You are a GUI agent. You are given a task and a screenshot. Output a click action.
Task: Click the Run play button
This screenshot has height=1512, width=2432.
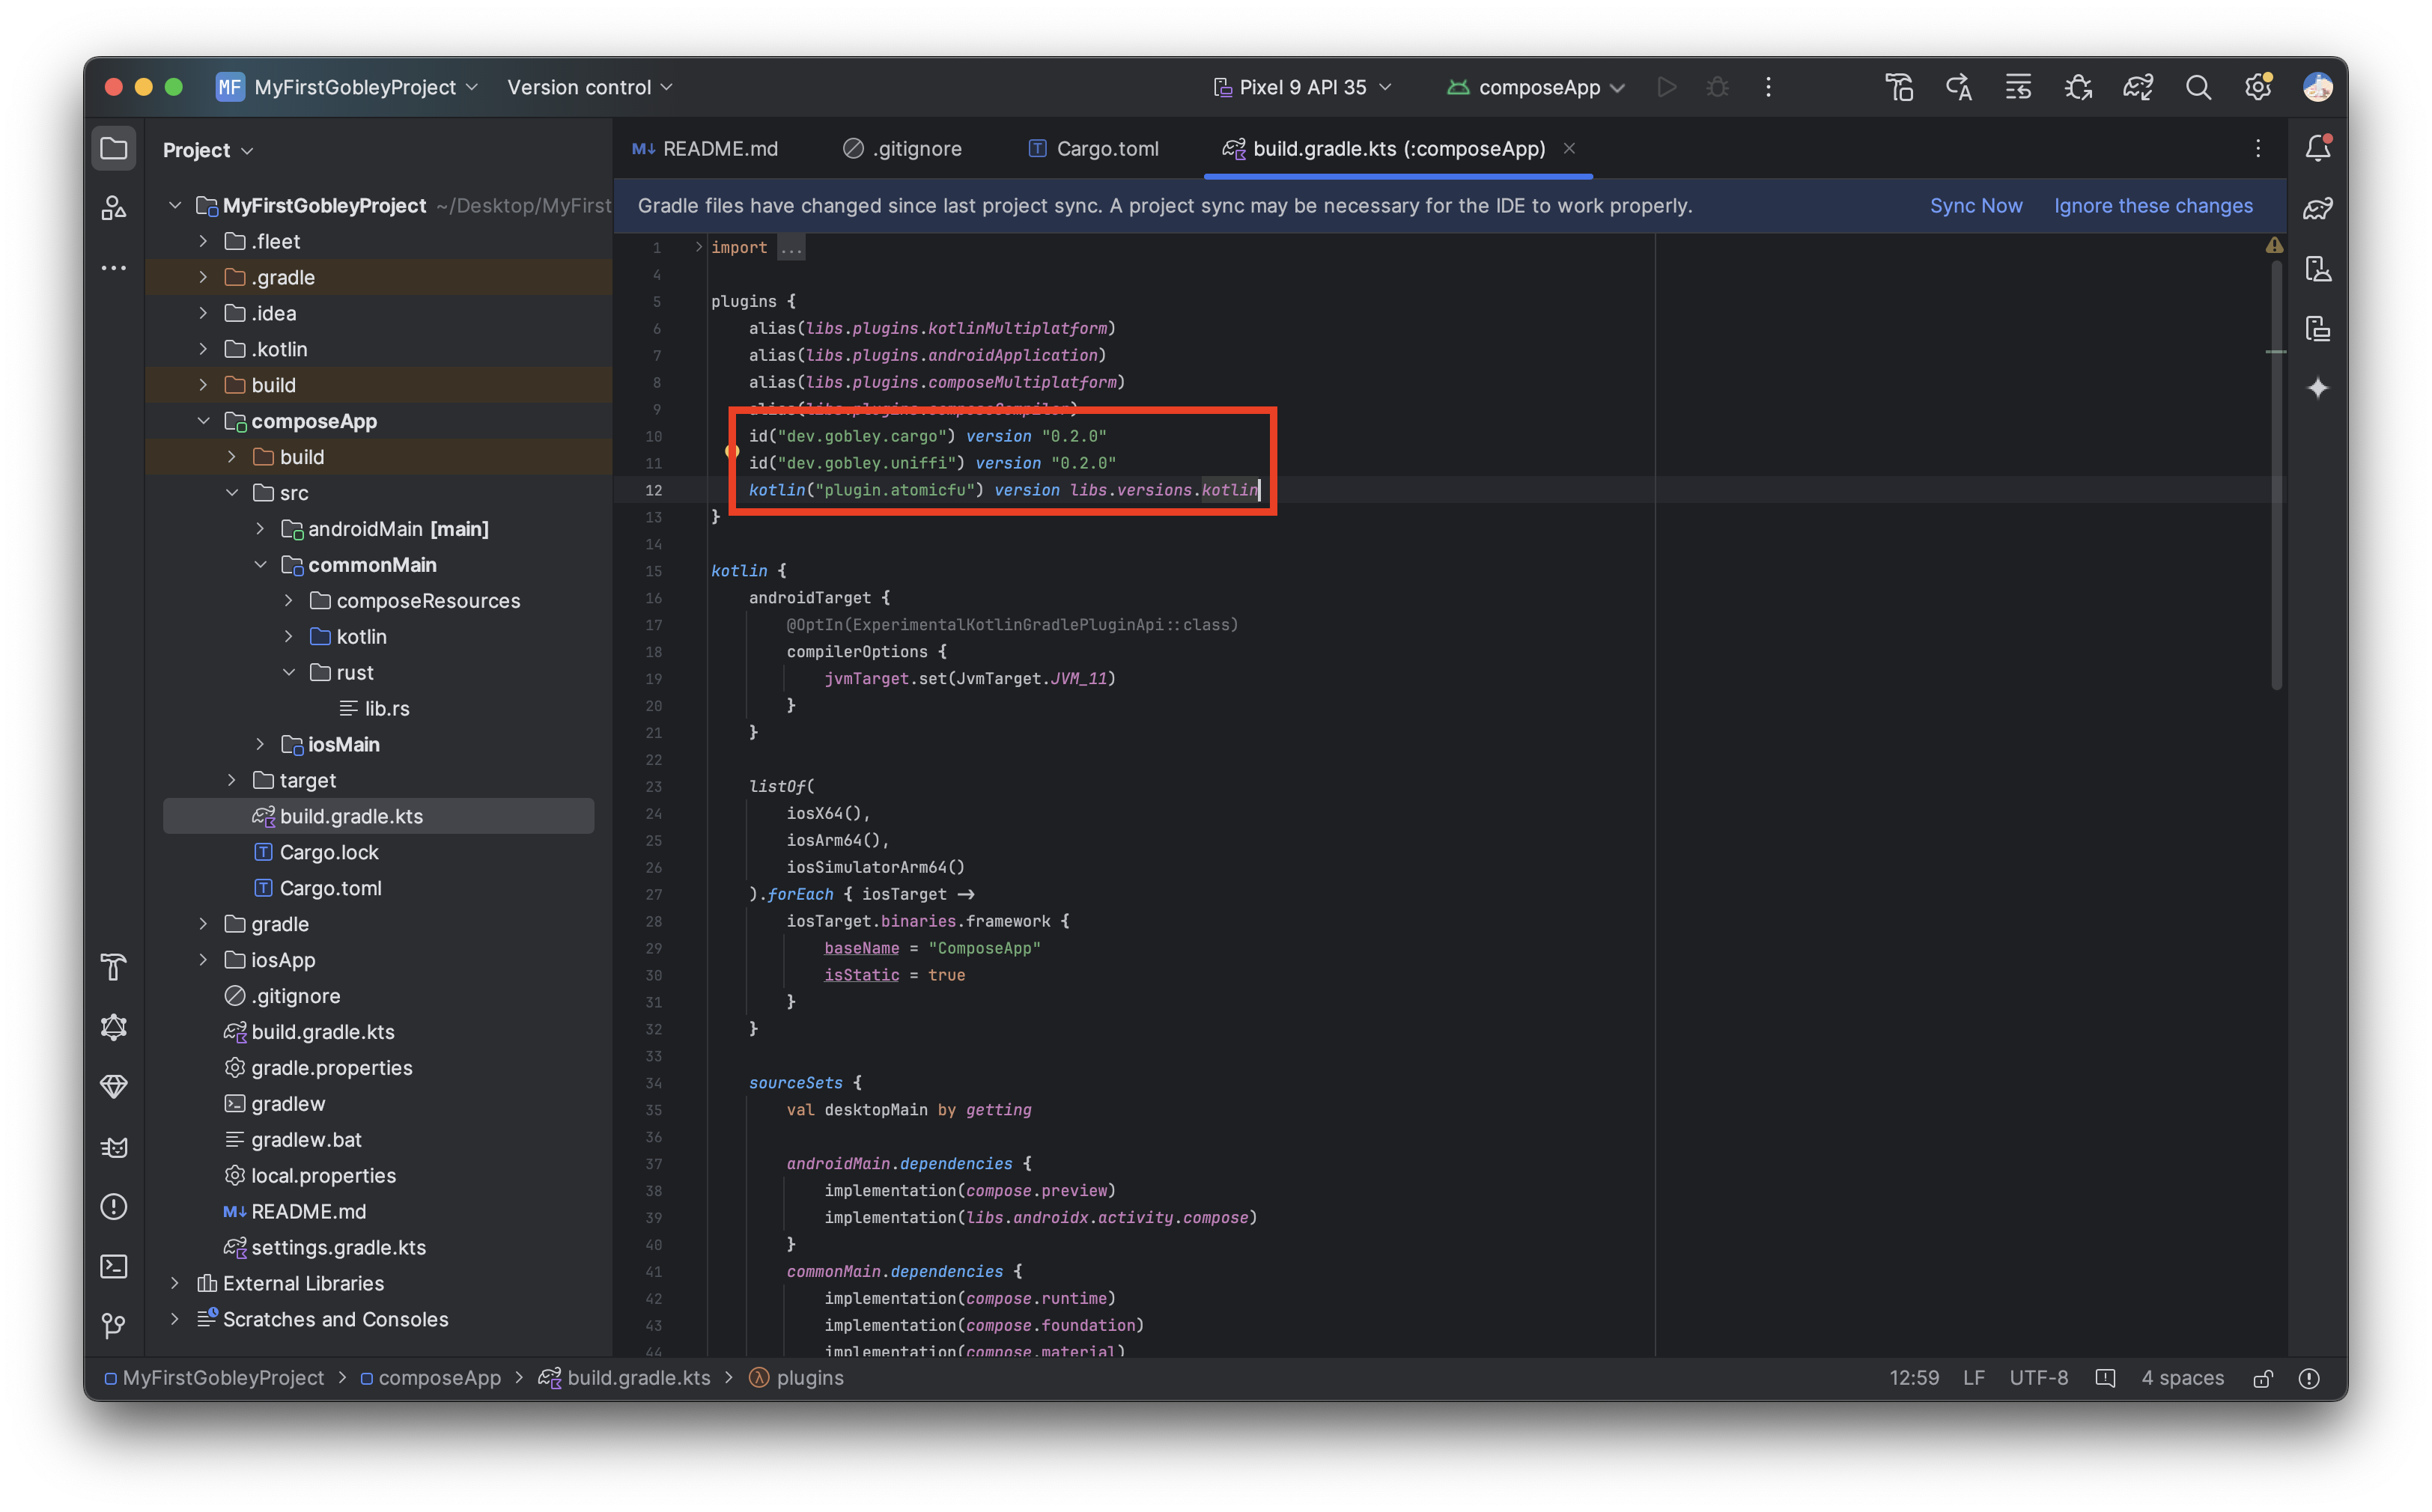click(1666, 88)
